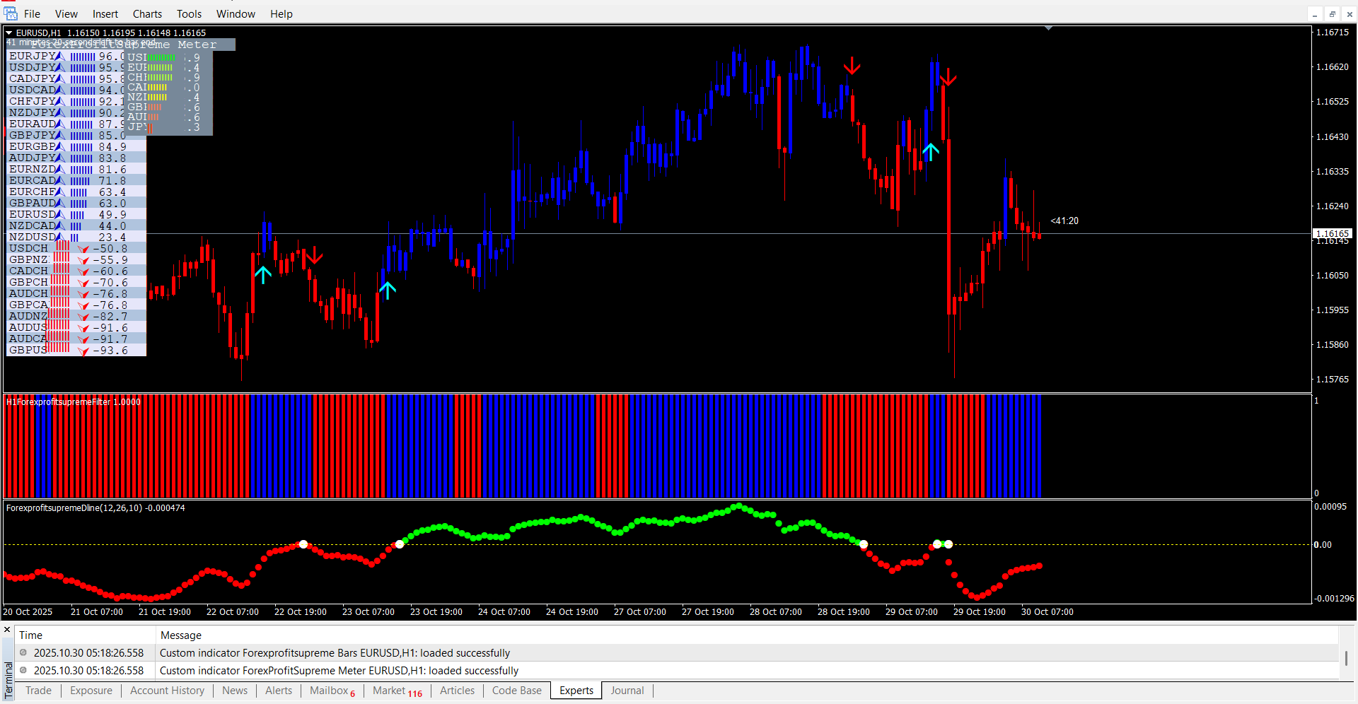
Task: Restore down the chart window
Action: tap(1332, 14)
